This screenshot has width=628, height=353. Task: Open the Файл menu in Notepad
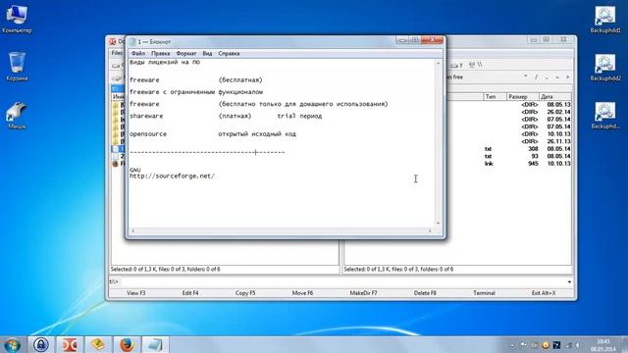(138, 53)
